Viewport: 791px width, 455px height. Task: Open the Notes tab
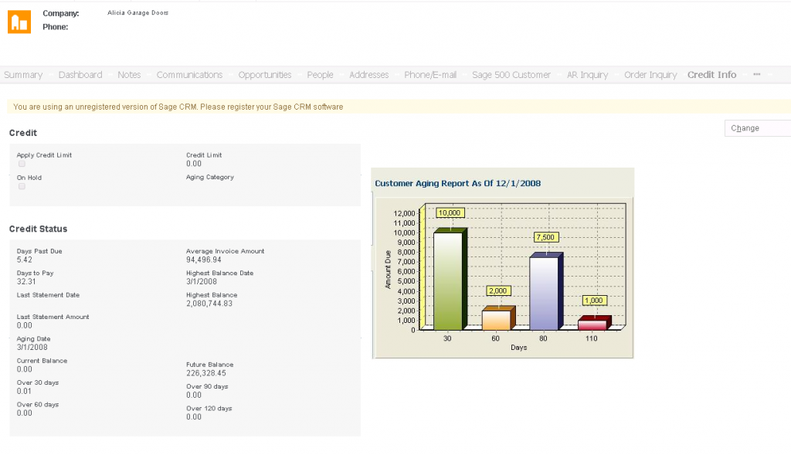tap(129, 75)
